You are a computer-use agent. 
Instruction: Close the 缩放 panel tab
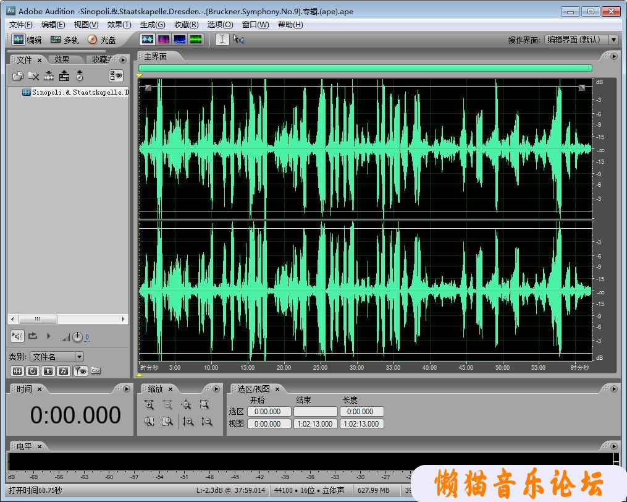(x=170, y=389)
